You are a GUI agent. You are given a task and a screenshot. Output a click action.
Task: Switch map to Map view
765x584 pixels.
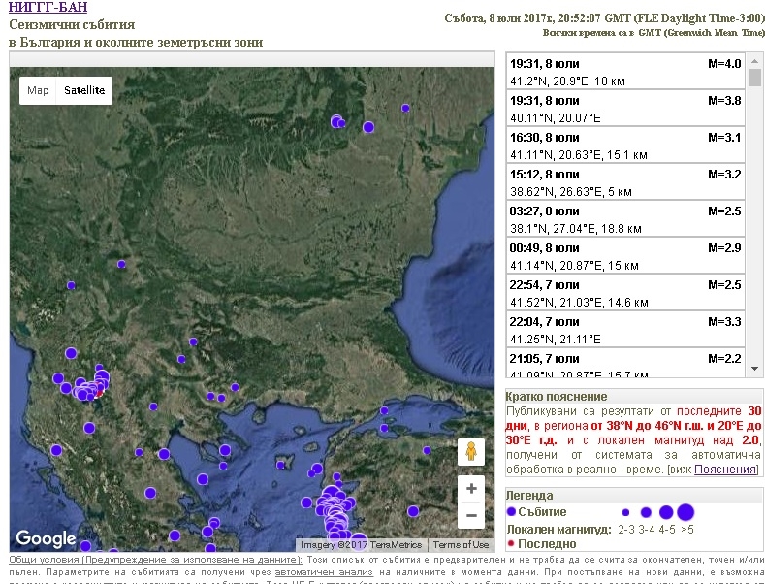pos(38,90)
